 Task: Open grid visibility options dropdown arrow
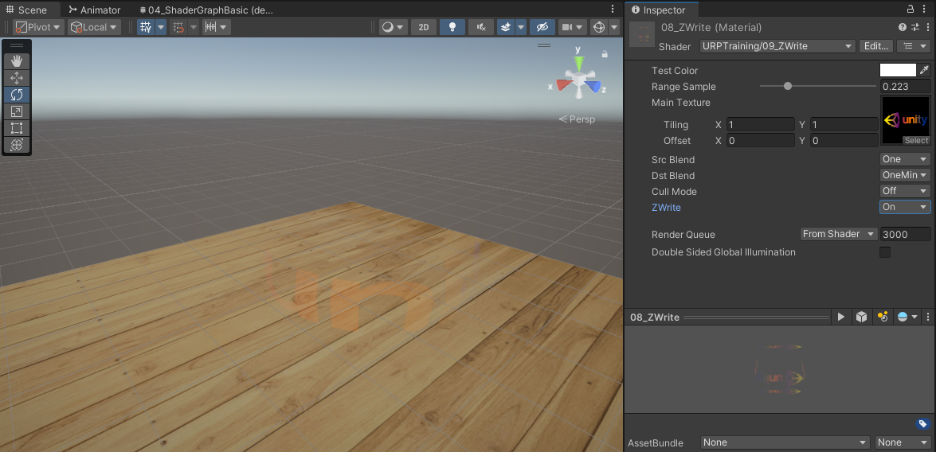(161, 27)
